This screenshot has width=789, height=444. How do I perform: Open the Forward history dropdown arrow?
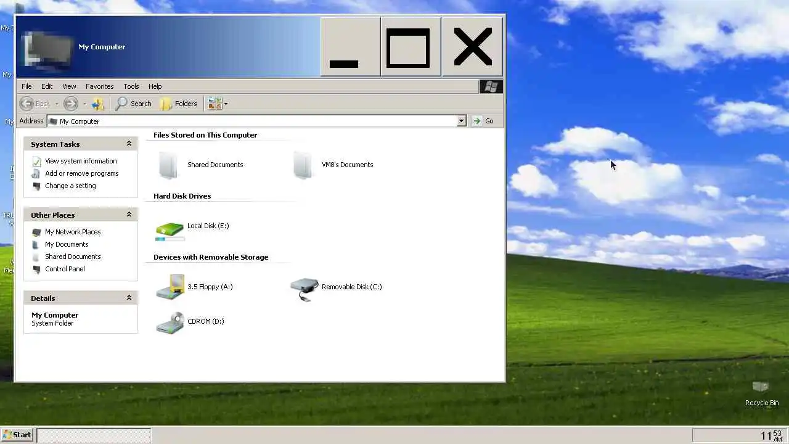[84, 104]
